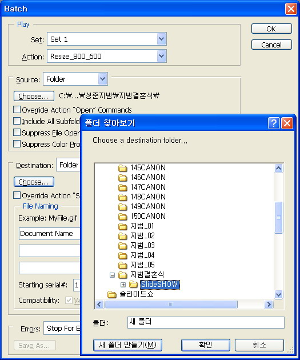The height and width of the screenshot is (360, 300).
Task: Click the vertical scrollbar thumb
Action: pyautogui.click(x=278, y=217)
